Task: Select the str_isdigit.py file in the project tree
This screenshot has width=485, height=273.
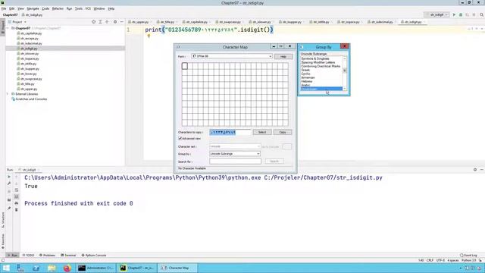Action: (29, 49)
